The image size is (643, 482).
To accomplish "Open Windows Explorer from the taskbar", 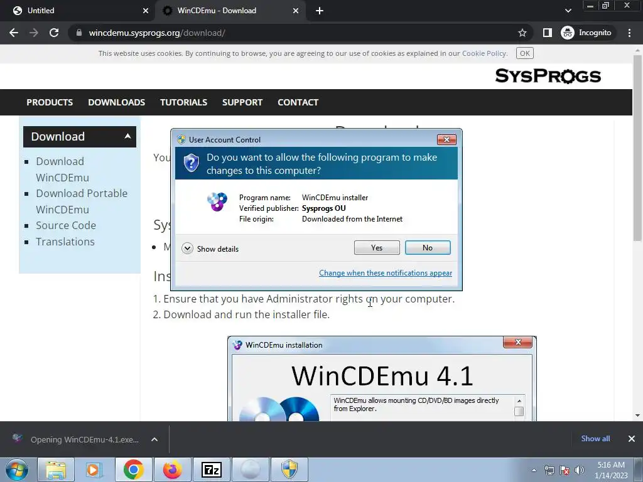I will pos(56,469).
